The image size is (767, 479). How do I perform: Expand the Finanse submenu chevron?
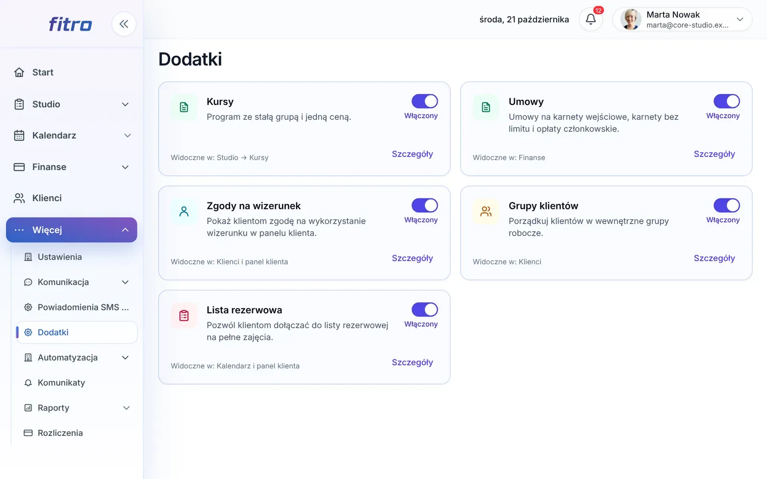[125, 167]
